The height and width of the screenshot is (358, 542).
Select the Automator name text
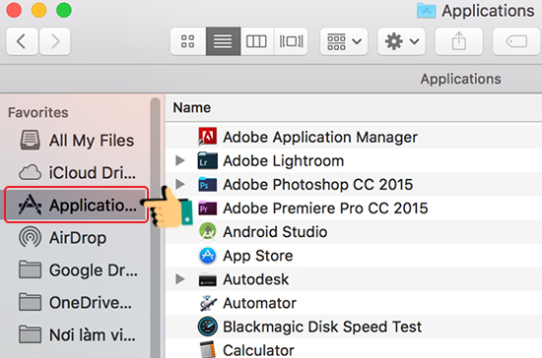(259, 303)
